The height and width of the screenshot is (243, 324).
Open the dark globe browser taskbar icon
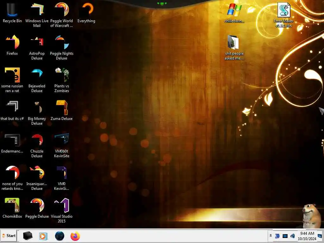coord(59,236)
